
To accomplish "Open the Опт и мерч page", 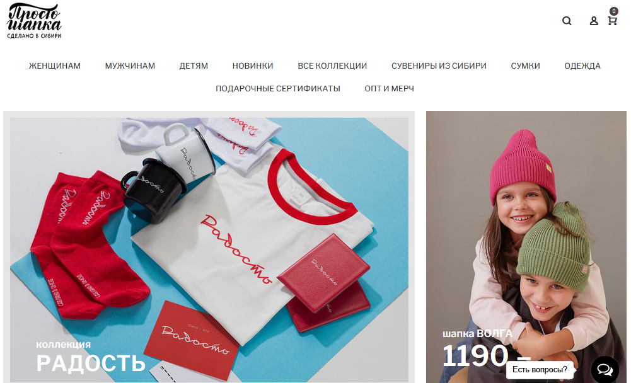I will 389,89.
